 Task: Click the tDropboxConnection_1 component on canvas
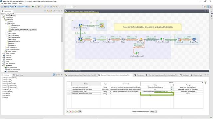pos(81,25)
